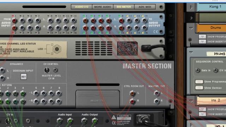This screenshot has height=127, width=226.
Task: Open the Big Meter panel
Action: click(x=124, y=7)
